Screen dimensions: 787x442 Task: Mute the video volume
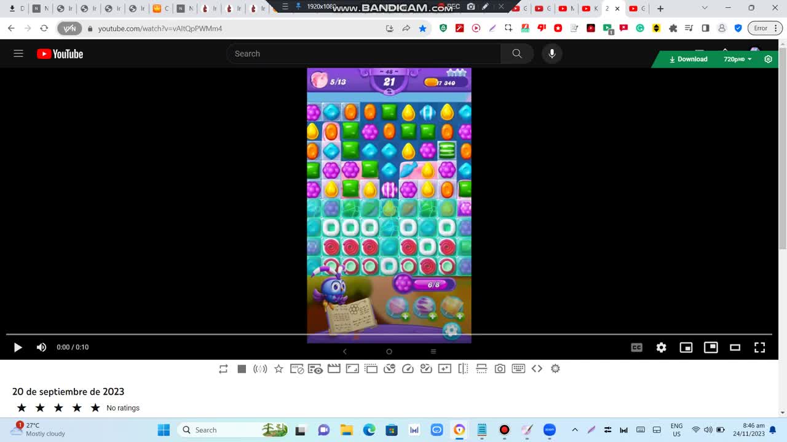(x=41, y=347)
